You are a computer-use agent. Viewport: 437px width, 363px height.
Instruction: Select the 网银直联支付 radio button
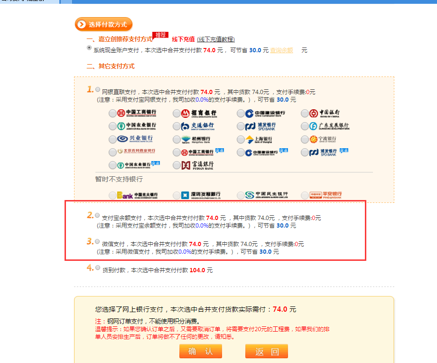(x=98, y=89)
